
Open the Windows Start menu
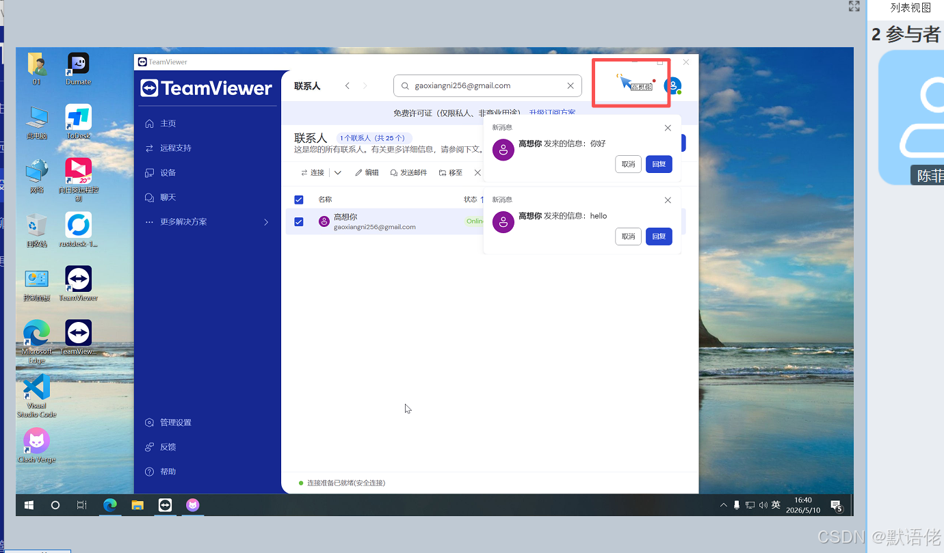coord(29,505)
